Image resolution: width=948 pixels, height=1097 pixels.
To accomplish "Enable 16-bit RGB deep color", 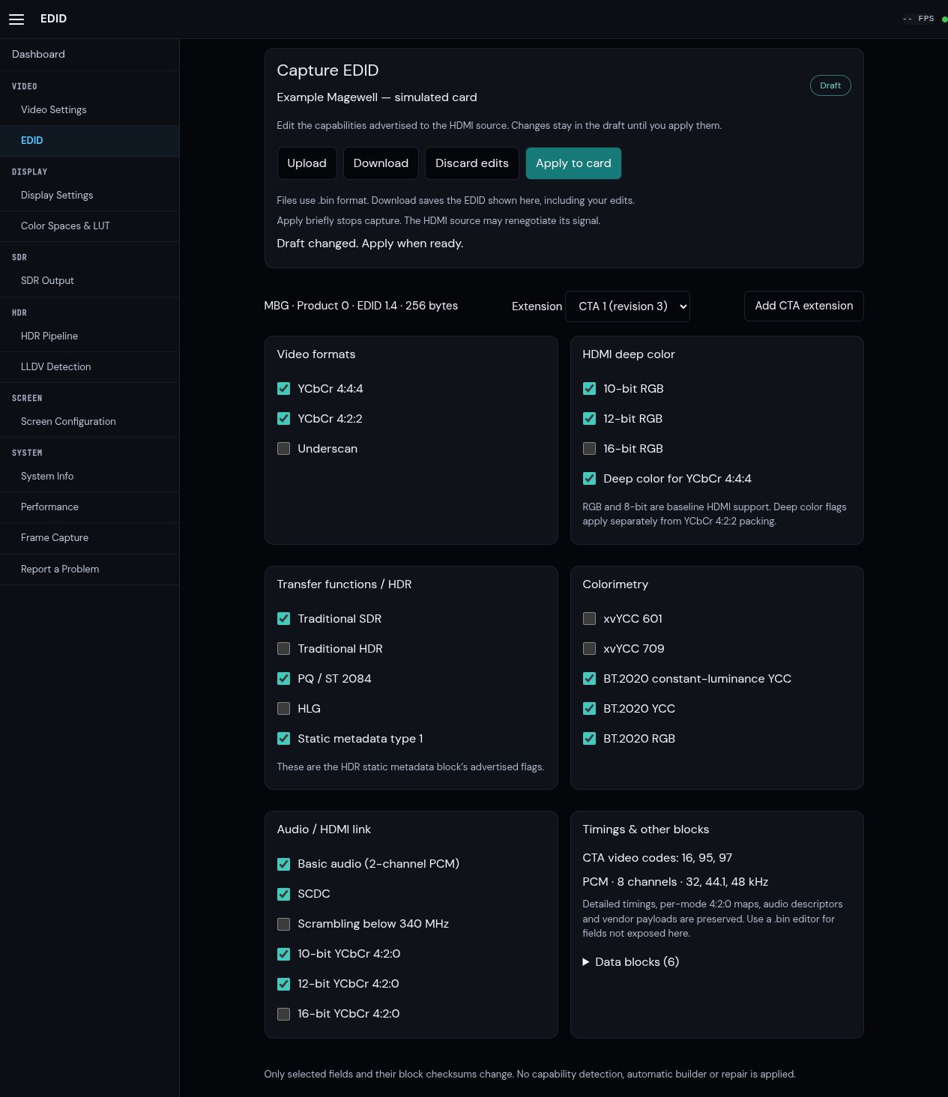I will [x=589, y=449].
